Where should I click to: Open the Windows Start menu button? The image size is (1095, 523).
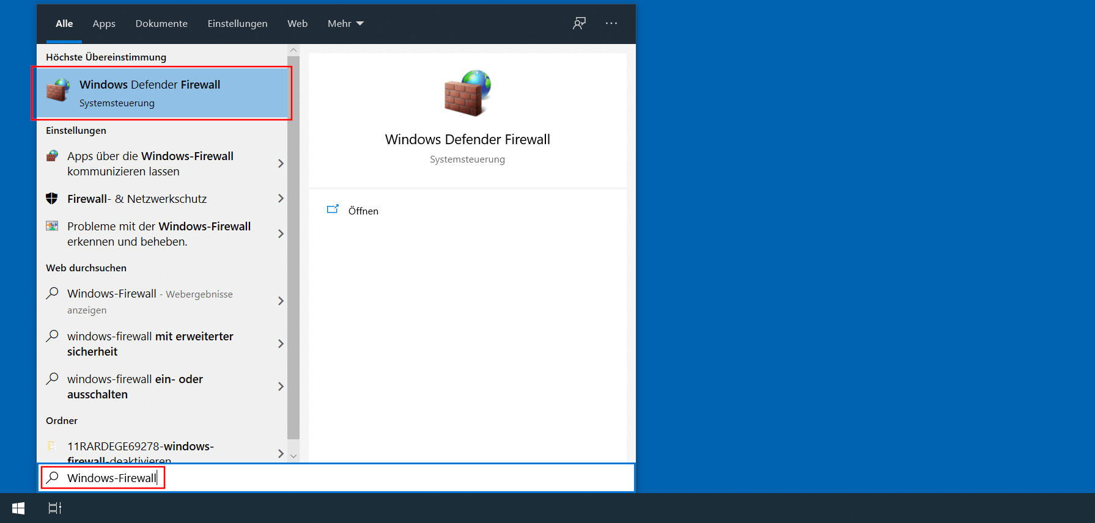18,508
